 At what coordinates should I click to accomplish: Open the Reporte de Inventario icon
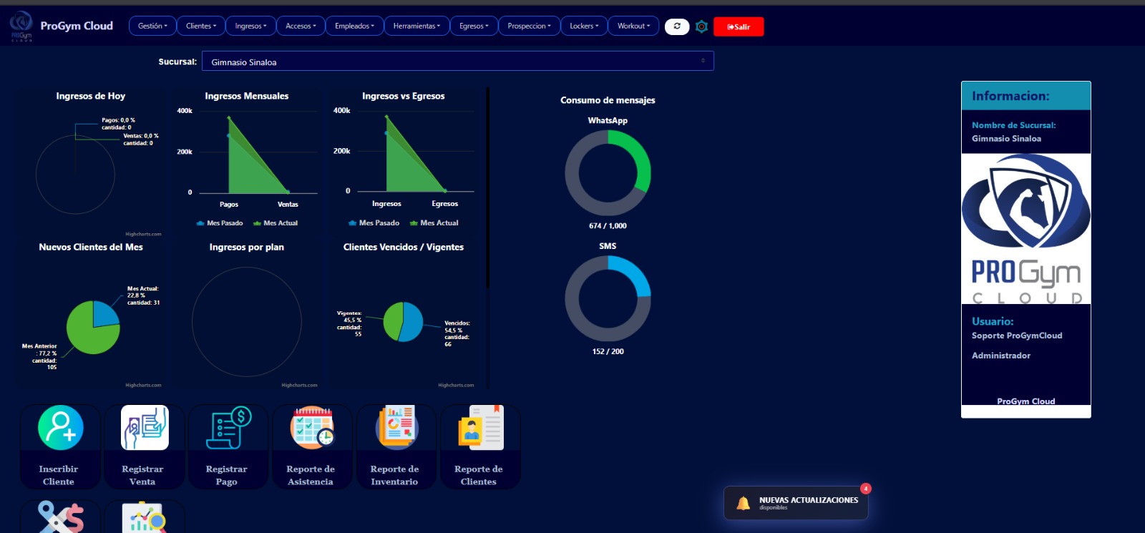click(x=396, y=428)
